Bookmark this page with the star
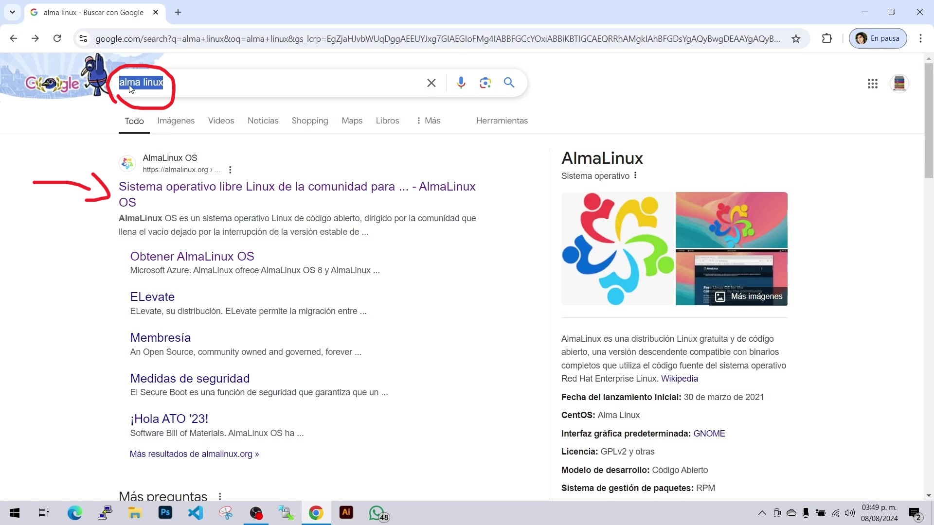Viewport: 934px width, 525px height. tap(796, 38)
